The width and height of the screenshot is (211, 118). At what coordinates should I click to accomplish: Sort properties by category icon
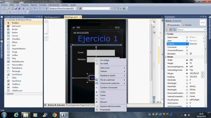[x=167, y=29]
